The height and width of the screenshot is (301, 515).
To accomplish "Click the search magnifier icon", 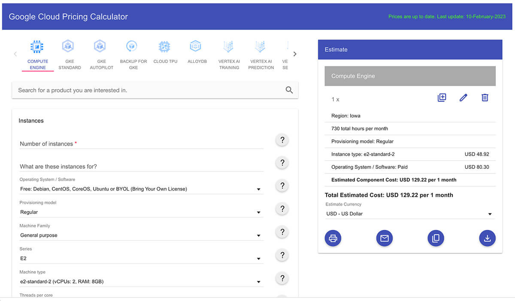I will click(x=289, y=90).
